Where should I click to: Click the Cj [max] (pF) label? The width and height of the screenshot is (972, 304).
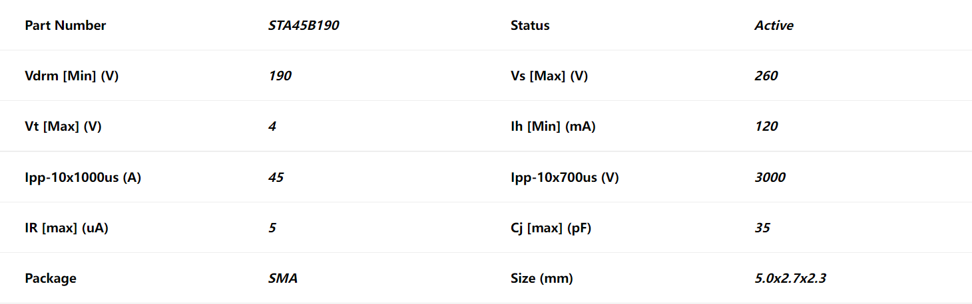click(551, 228)
